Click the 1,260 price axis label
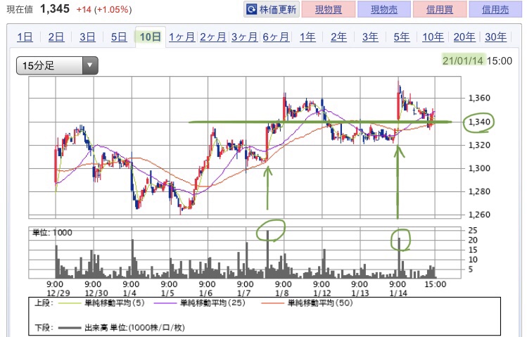The image size is (527, 337). point(480,215)
